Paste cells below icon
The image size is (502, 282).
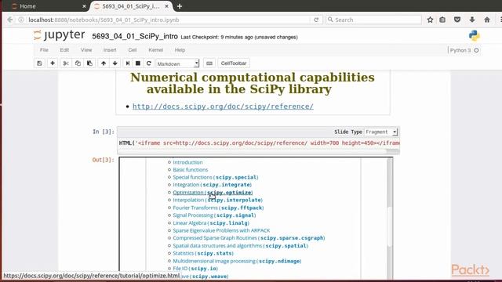89,63
